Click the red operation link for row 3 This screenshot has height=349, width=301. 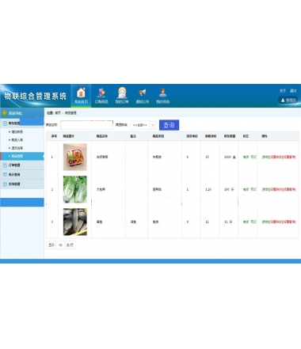[282, 222]
